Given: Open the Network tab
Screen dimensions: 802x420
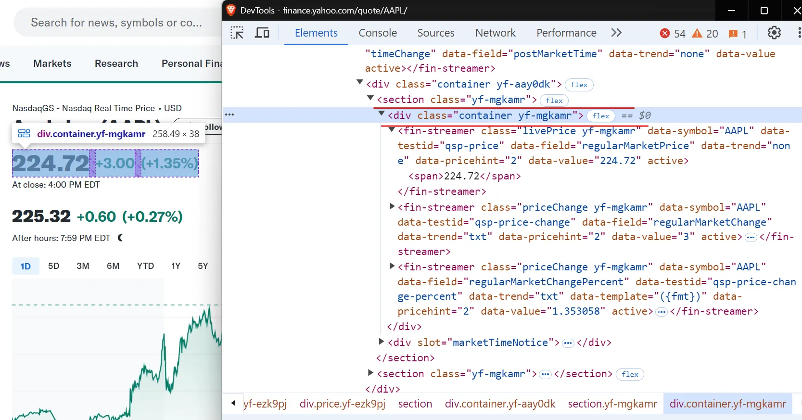Looking at the screenshot, I should point(496,33).
